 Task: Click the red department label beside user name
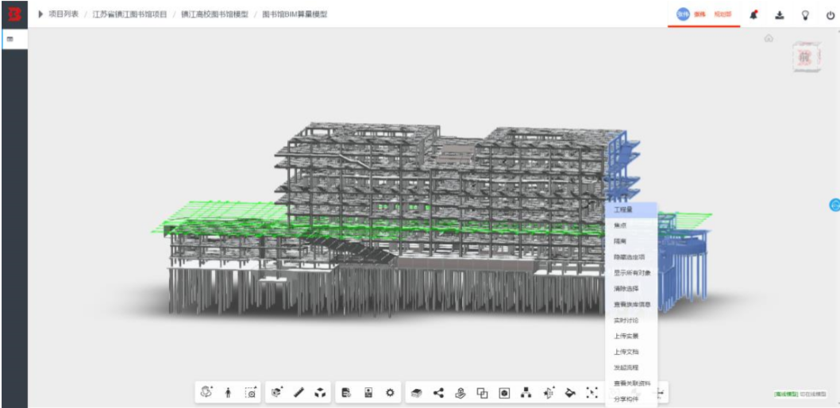[x=722, y=14]
